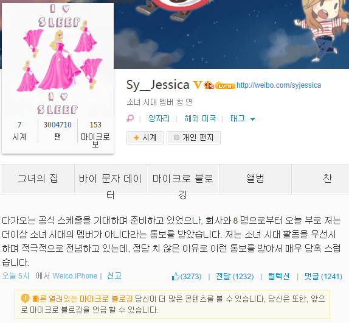Expand the 태그 dropdown arrow
Image resolution: width=349 pixels, height=323 pixels.
(252, 119)
